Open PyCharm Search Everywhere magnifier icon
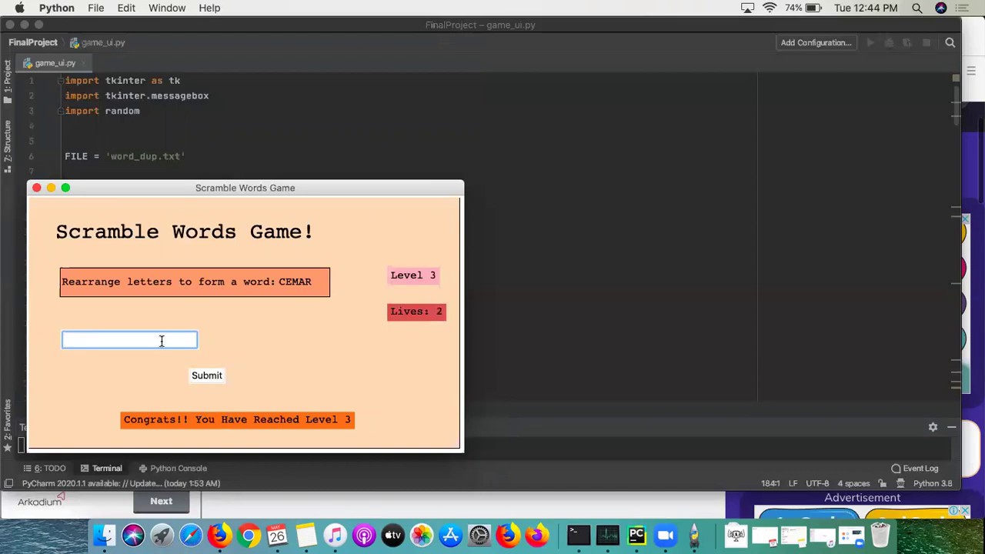Screen dimensions: 985x554 [950, 43]
